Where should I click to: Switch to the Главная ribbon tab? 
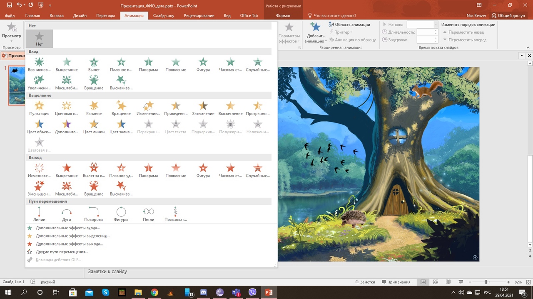32,16
